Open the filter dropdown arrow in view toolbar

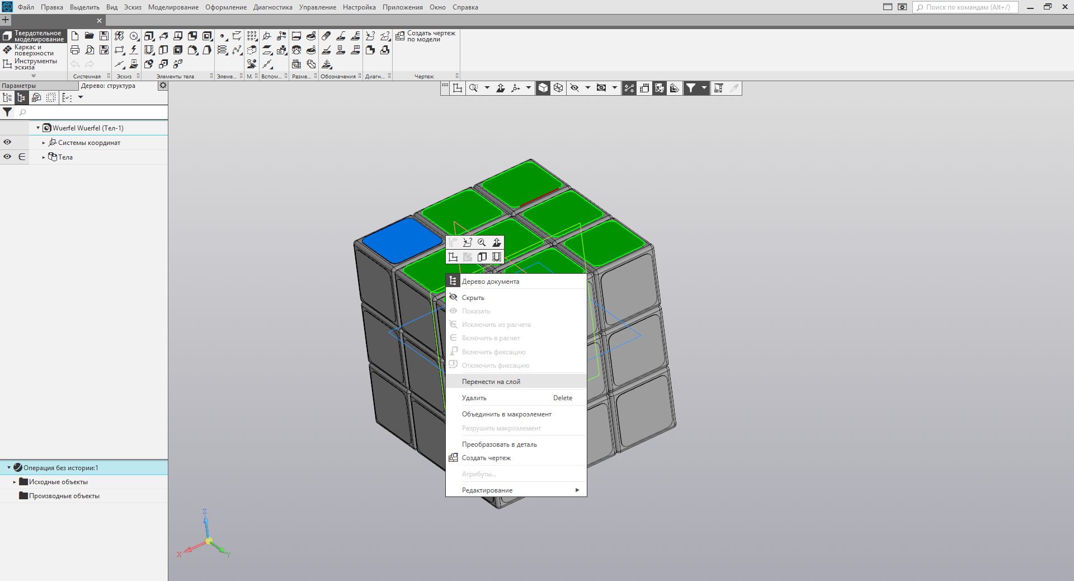point(704,88)
